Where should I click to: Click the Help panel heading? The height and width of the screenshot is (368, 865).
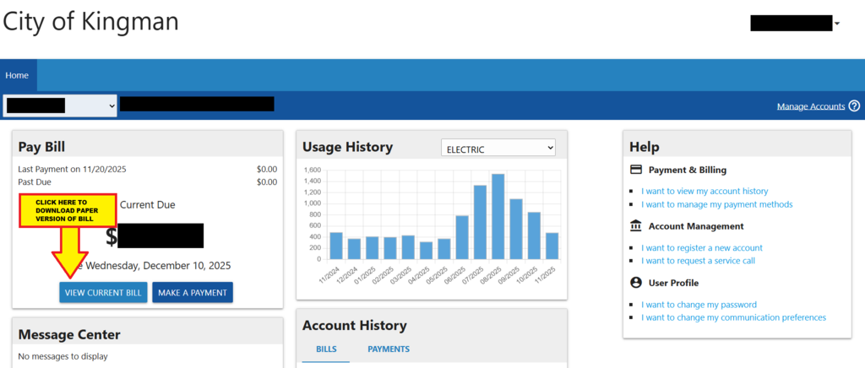[x=645, y=147]
